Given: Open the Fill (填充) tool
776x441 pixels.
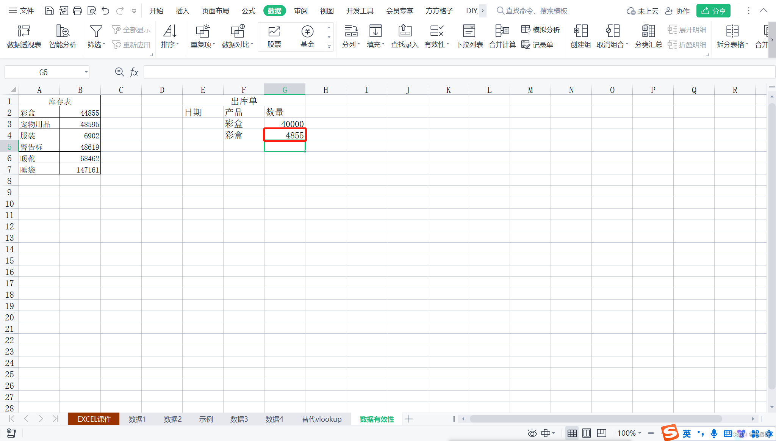Looking at the screenshot, I should coord(375,36).
